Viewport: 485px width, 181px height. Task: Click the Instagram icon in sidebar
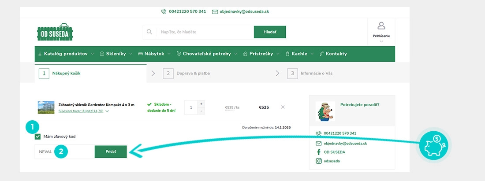(x=319, y=161)
